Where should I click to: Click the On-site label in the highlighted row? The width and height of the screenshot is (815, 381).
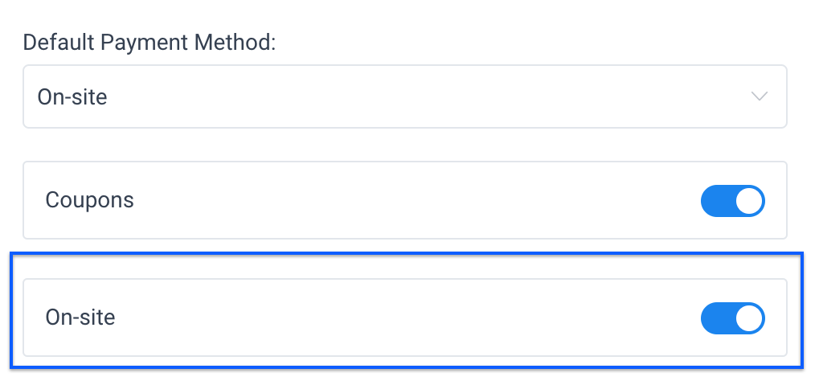(80, 317)
